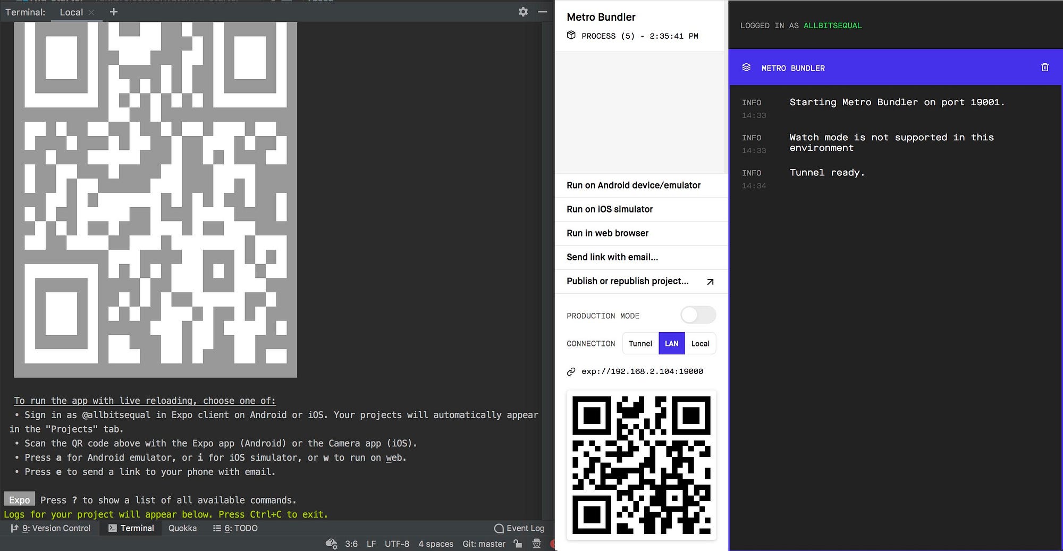Click the external arrow icon beside Publish

710,282
